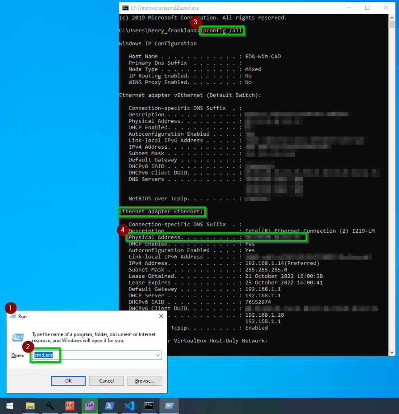
Task: Click the Run dialog taskbar icon
Action: click(169, 405)
